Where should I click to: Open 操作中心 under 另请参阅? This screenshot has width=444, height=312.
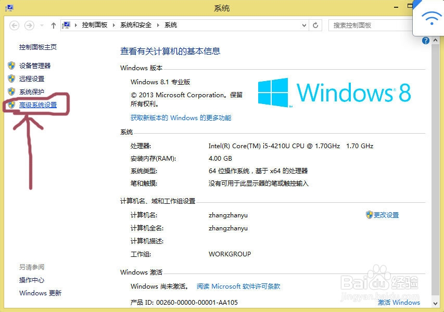pyautogui.click(x=32, y=280)
